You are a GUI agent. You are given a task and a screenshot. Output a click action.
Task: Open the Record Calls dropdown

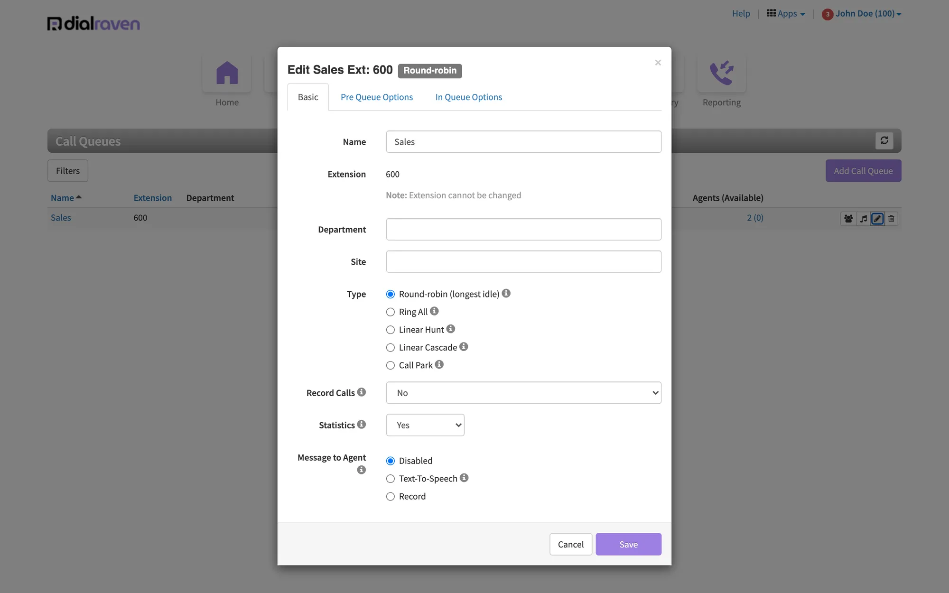point(523,393)
